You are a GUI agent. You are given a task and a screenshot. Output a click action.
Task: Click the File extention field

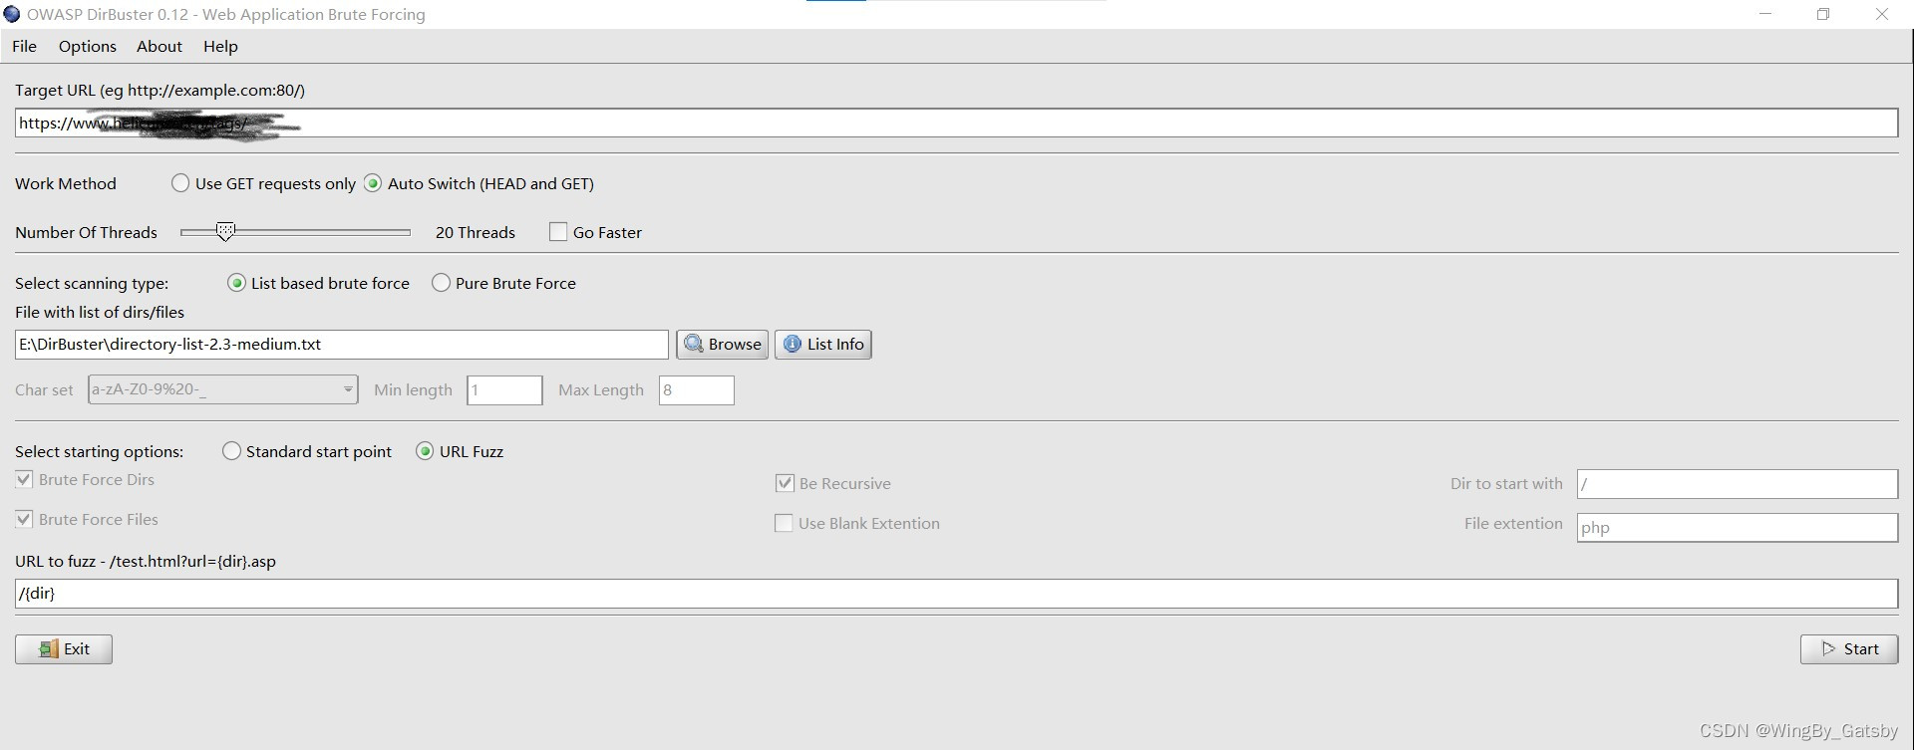[1738, 528]
